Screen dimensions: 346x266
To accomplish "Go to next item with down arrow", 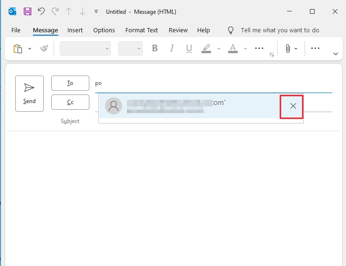I will 82,11.
